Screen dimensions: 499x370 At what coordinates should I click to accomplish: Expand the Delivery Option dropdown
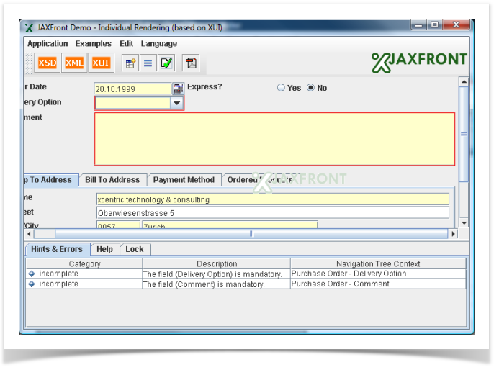pos(176,103)
